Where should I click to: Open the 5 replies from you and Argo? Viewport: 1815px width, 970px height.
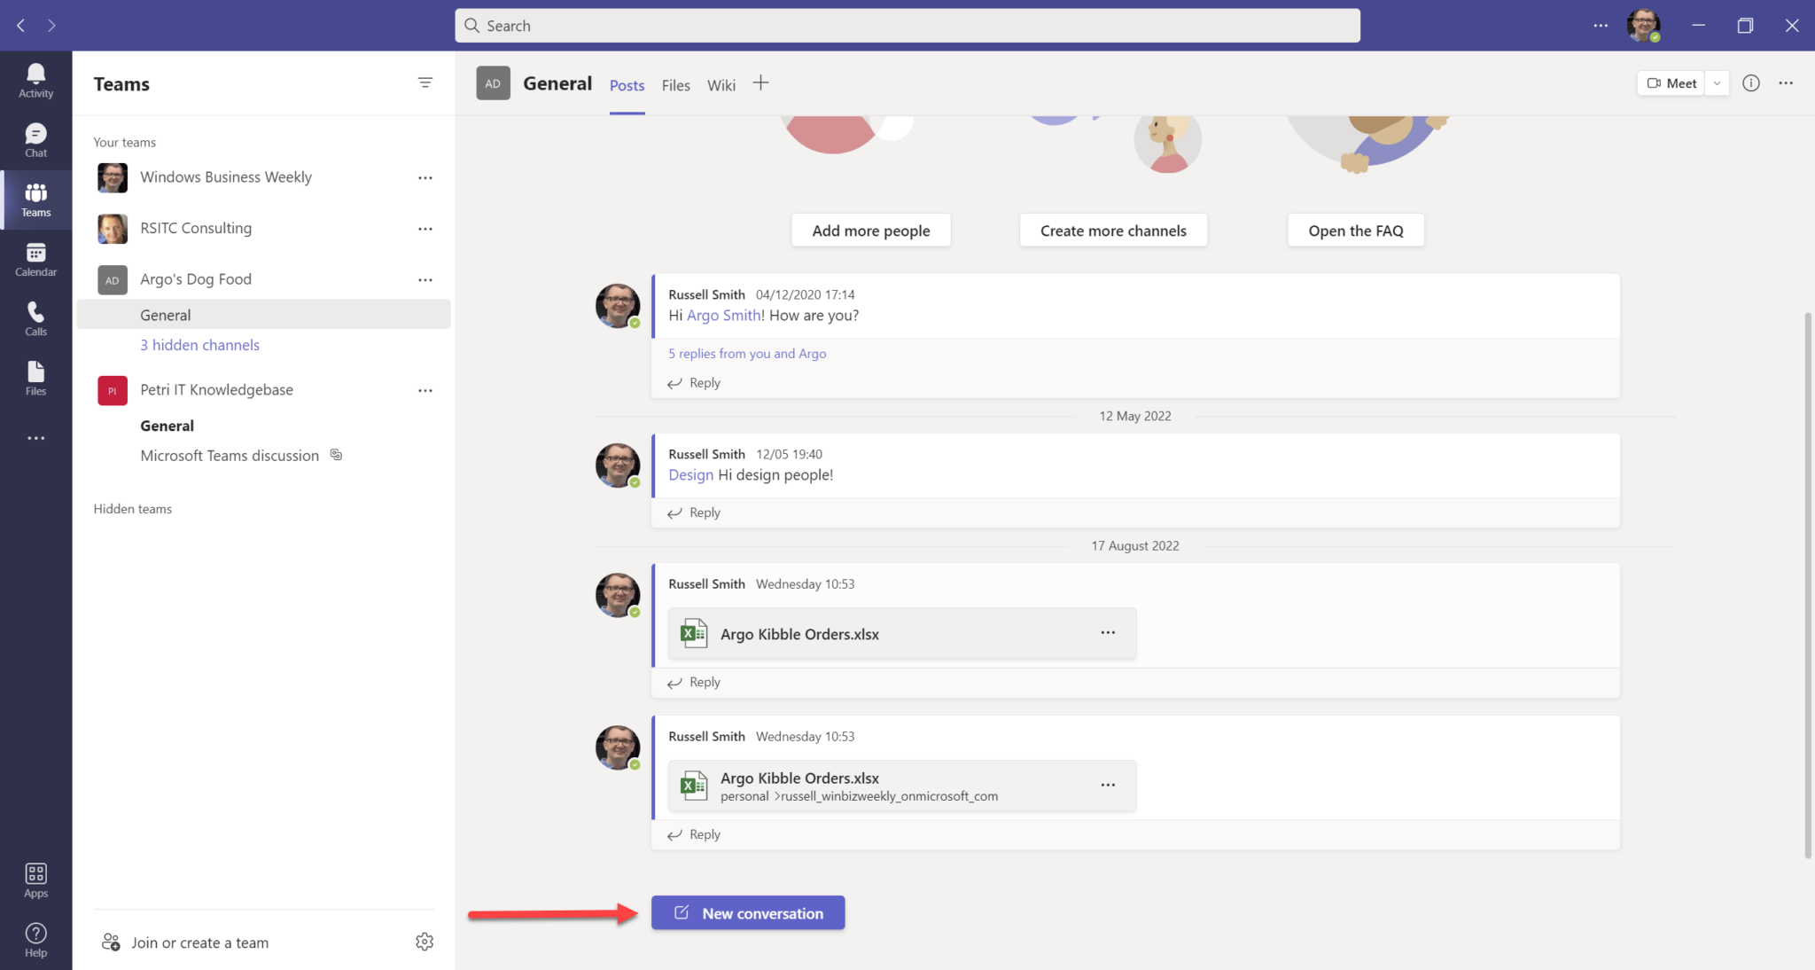pos(747,353)
